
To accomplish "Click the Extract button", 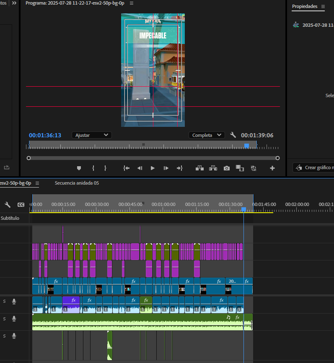I will [213, 168].
